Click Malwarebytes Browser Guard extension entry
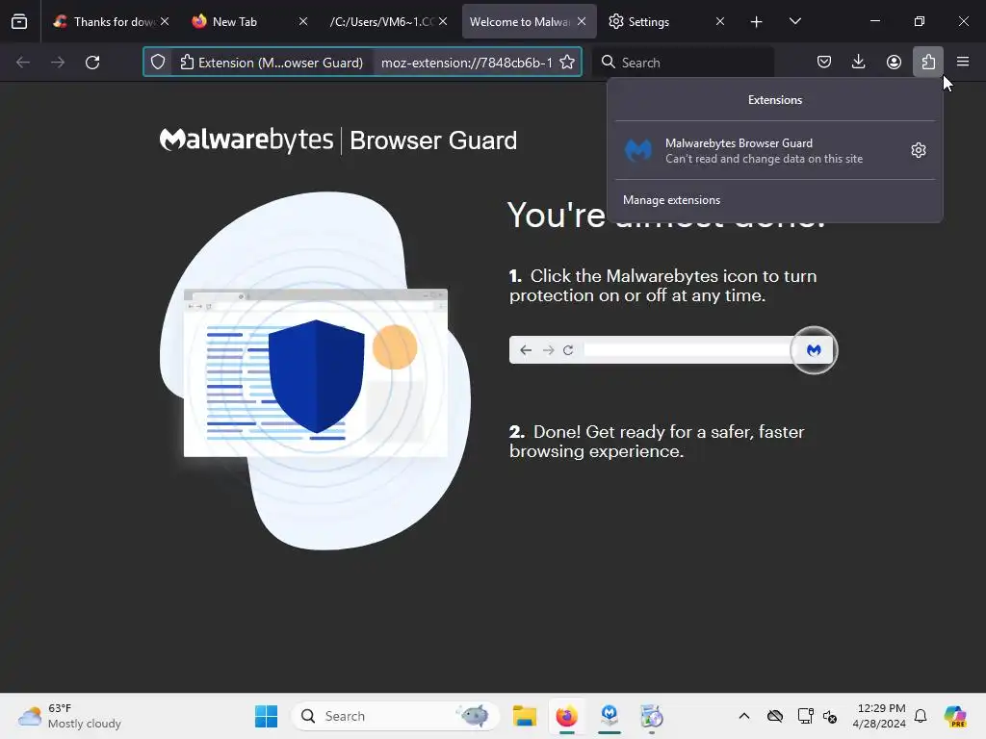986x739 pixels. pos(760,151)
